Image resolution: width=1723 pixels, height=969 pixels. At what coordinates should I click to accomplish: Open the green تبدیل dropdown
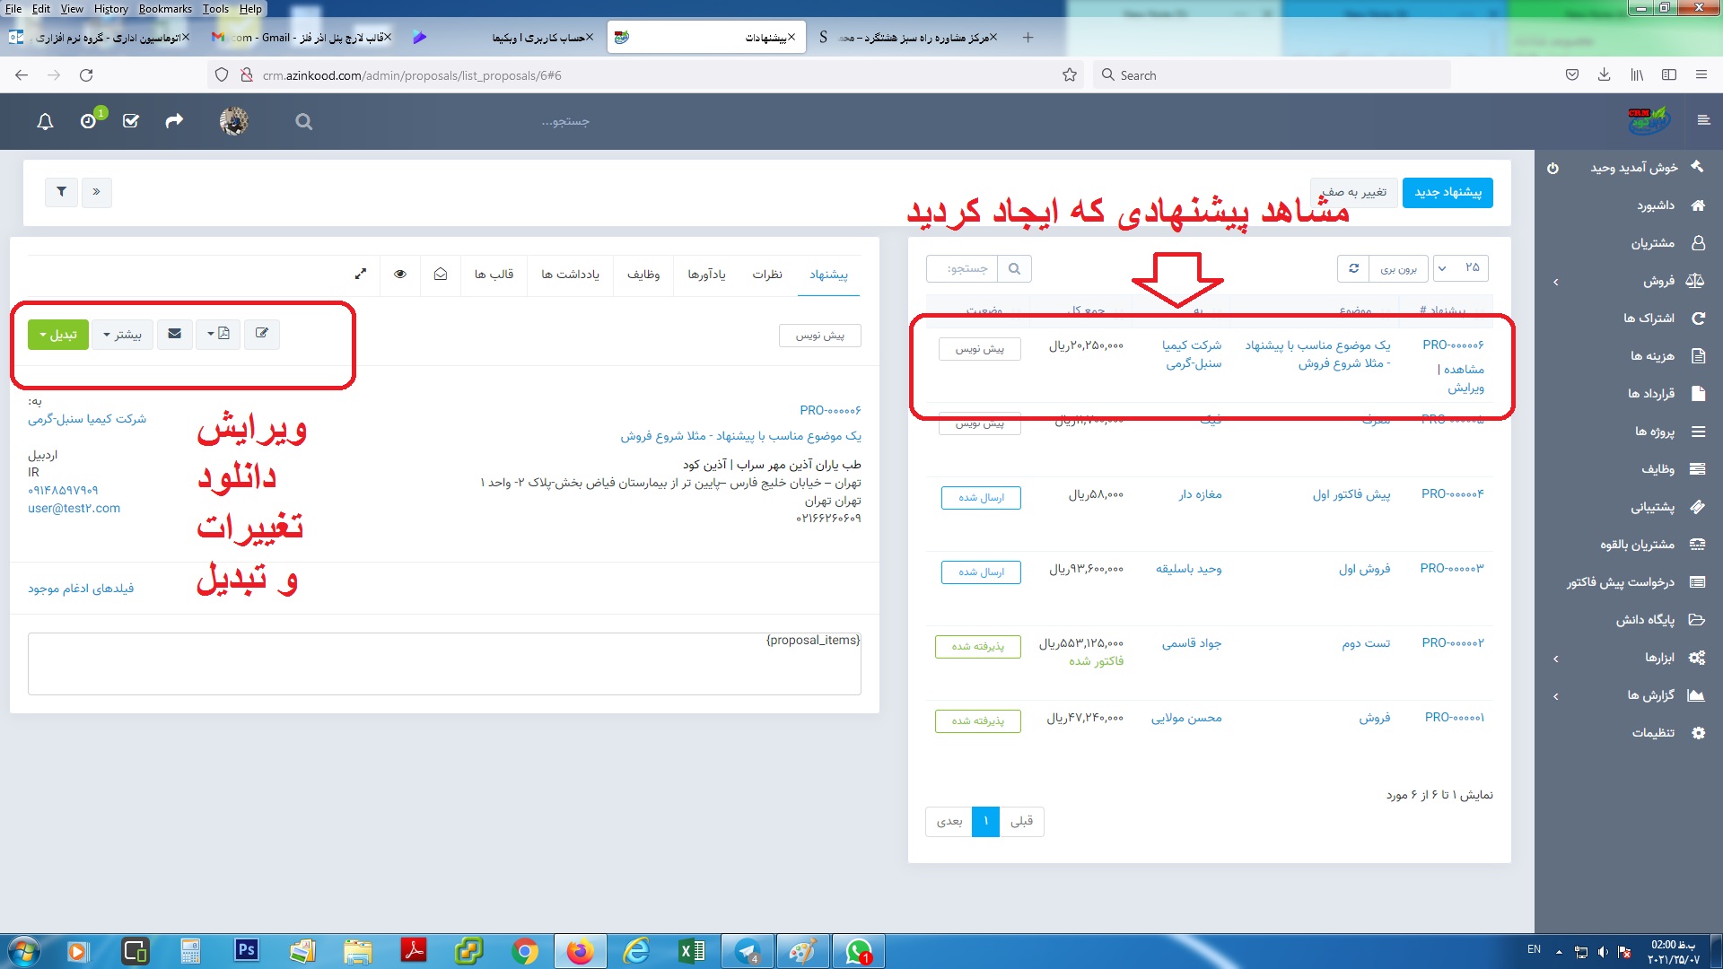[x=58, y=335]
